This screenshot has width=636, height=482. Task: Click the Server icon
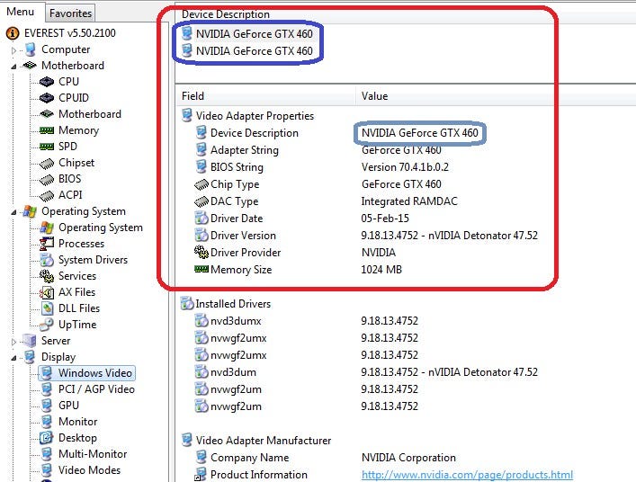click(x=30, y=341)
